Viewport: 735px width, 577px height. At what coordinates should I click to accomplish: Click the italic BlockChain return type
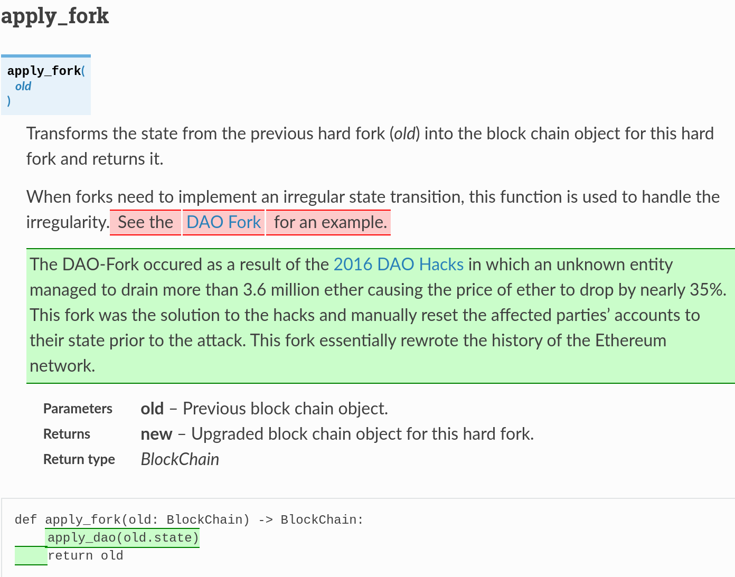pos(180,459)
